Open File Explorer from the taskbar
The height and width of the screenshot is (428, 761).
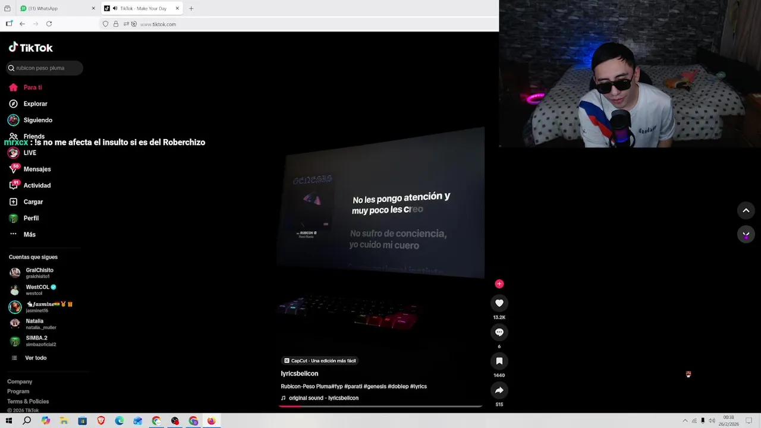64,421
